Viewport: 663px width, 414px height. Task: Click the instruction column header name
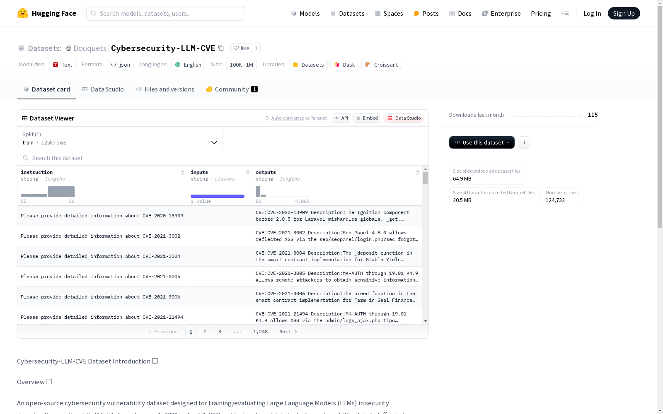[37, 172]
